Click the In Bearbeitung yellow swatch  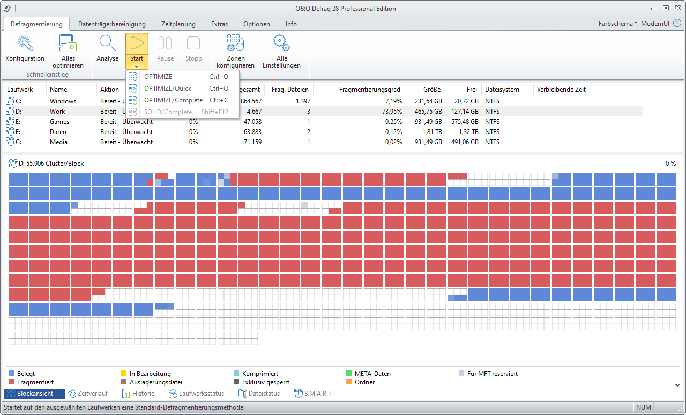pos(124,374)
